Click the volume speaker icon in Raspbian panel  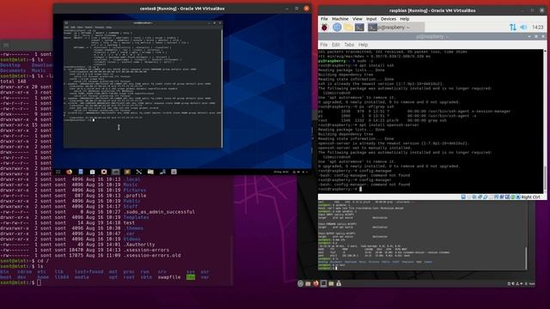coord(523,27)
